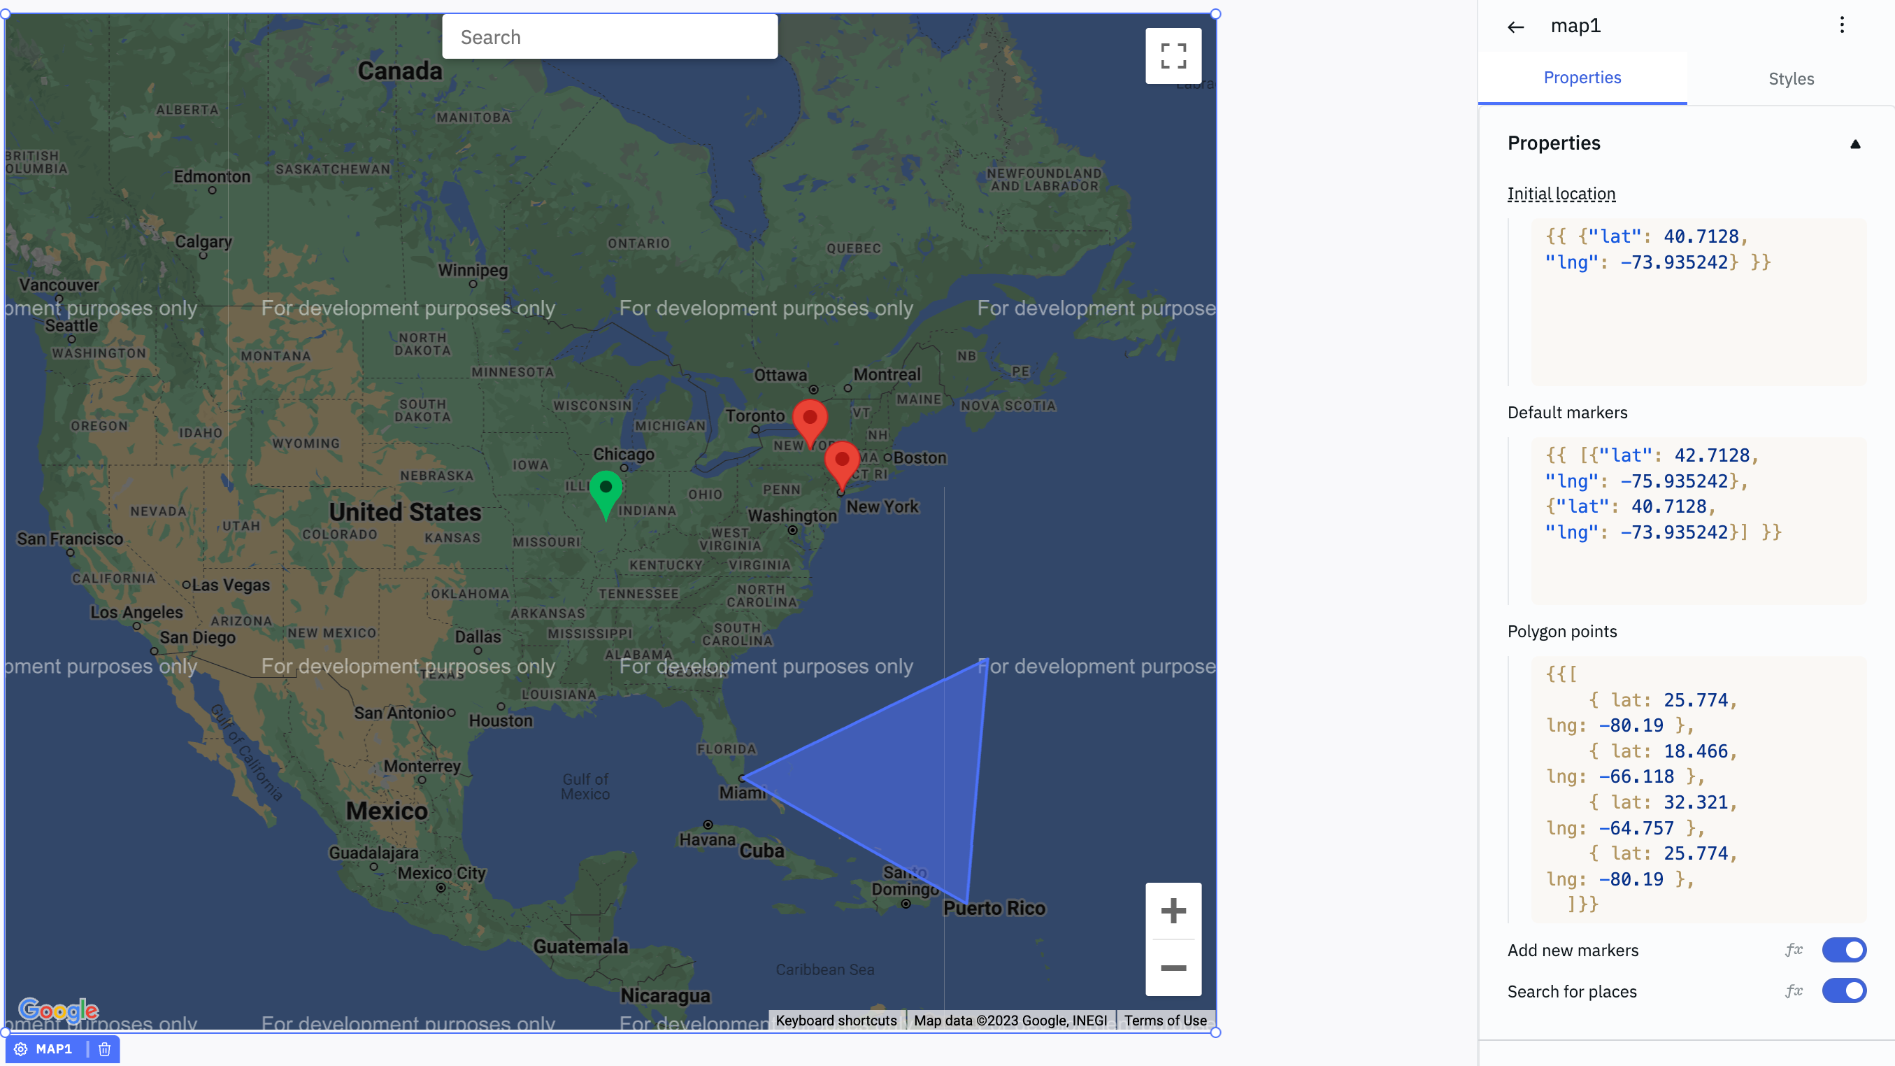The height and width of the screenshot is (1066, 1895).
Task: Zoom in with the plus button
Action: pos(1173,911)
